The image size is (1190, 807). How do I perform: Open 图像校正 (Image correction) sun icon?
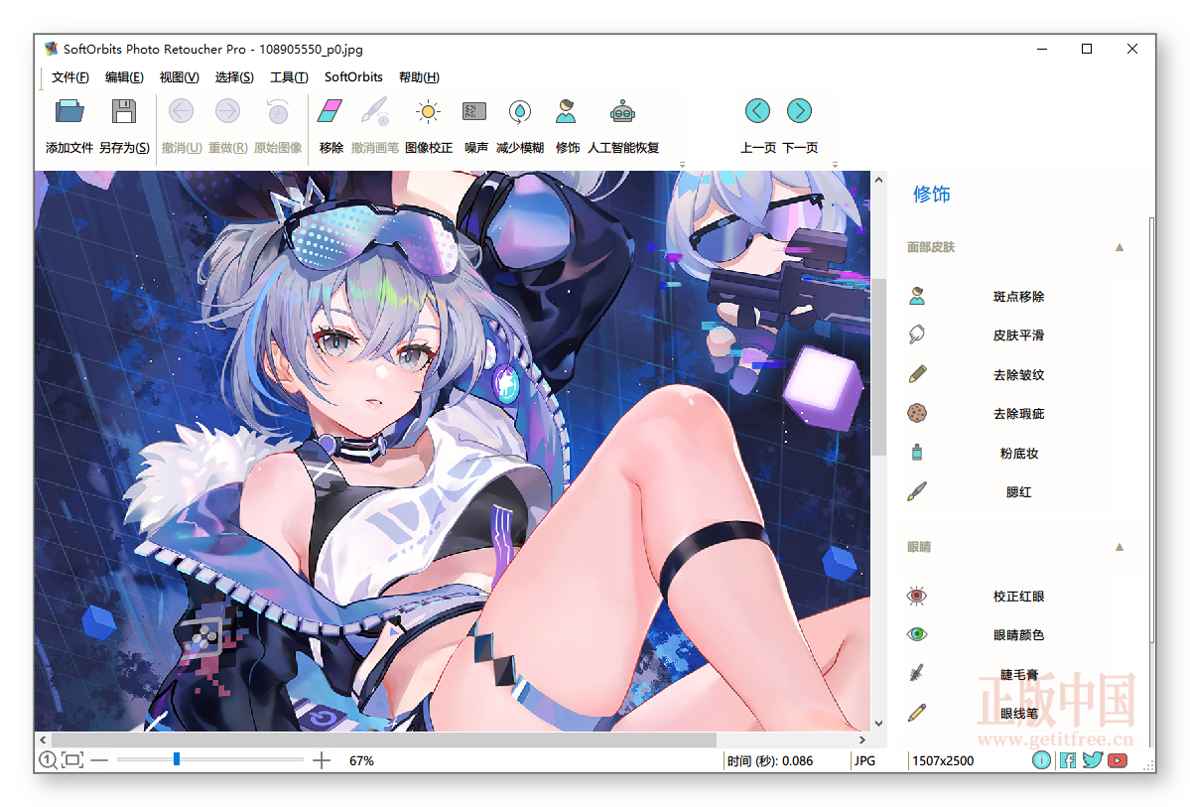[x=428, y=111]
